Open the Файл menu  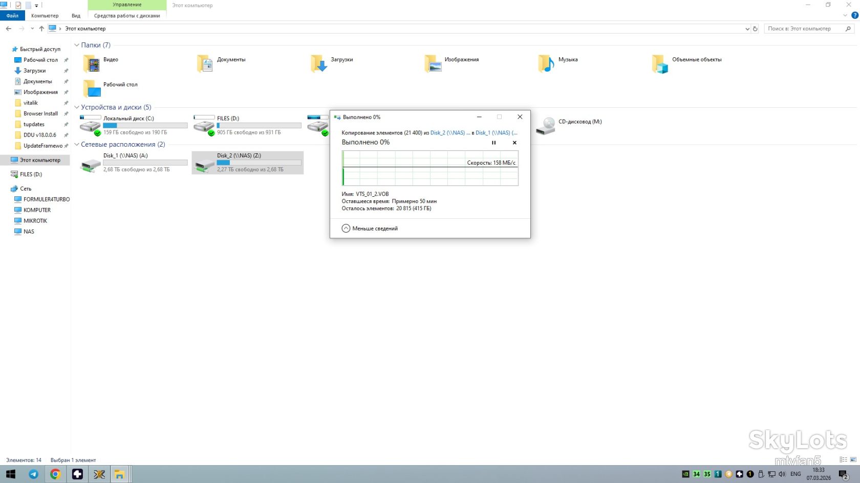[x=12, y=16]
